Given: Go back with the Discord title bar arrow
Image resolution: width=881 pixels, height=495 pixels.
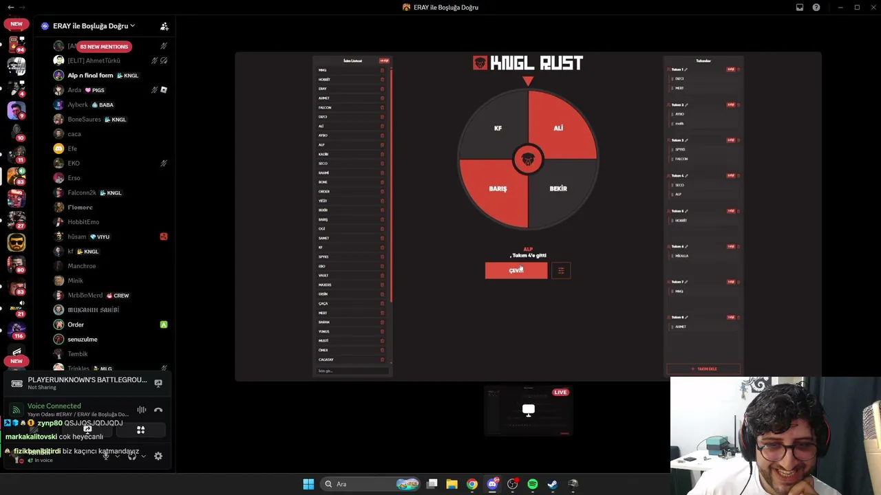Looking at the screenshot, I should coord(10,7).
